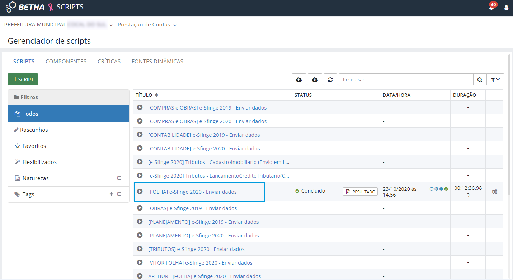Viewport: 513px width, 280px height.
Task: Open ARTHUR - [FOLHA] e-Sfinge 2020 link
Action: (204, 276)
